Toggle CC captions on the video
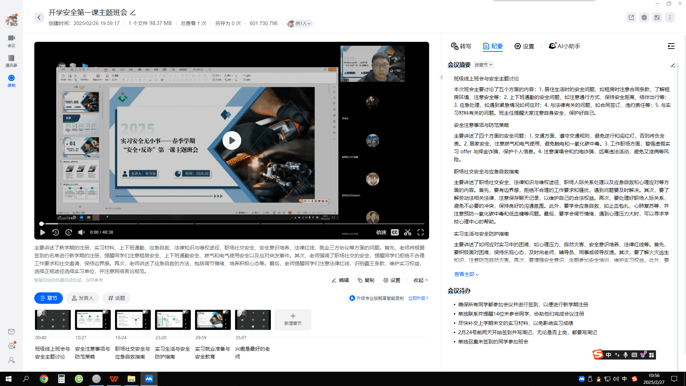This screenshot has height=386, width=686. point(394,232)
